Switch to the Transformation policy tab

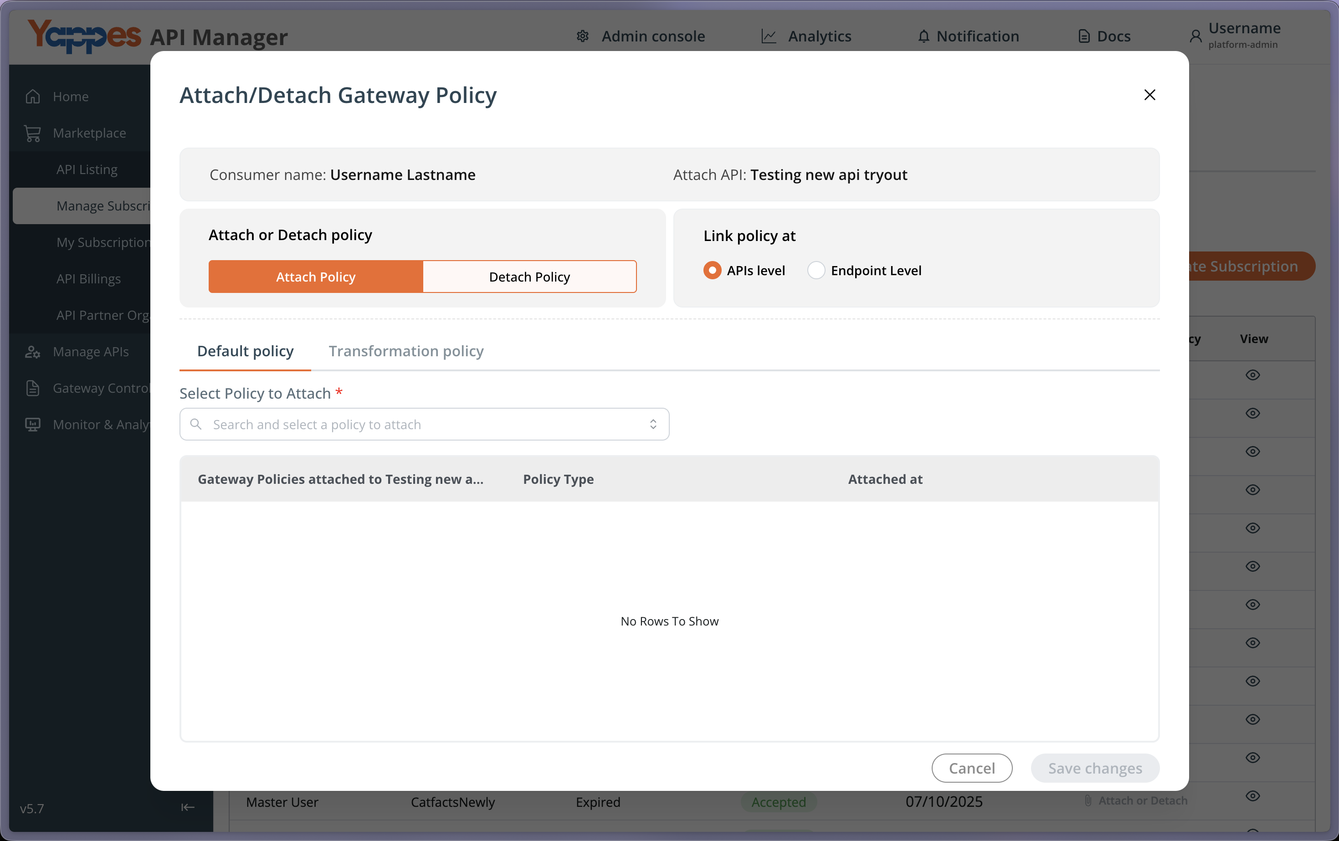point(406,351)
